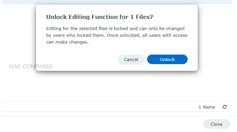Click the NAS COMPARES watermark text

coord(30,66)
